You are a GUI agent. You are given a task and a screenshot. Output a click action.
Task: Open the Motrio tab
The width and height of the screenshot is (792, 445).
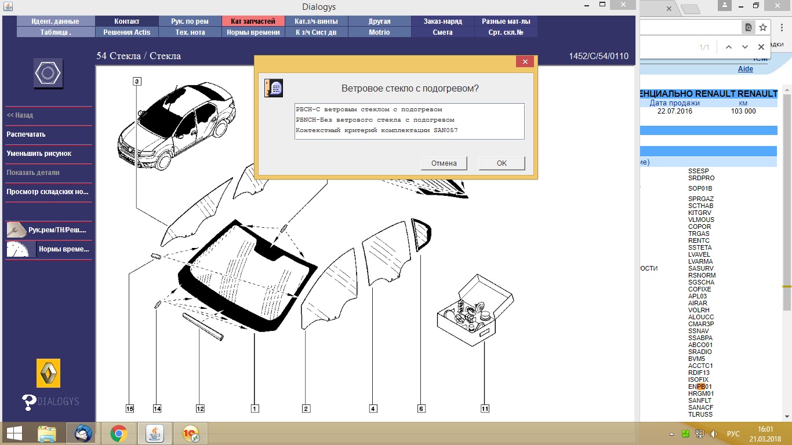[x=379, y=32]
